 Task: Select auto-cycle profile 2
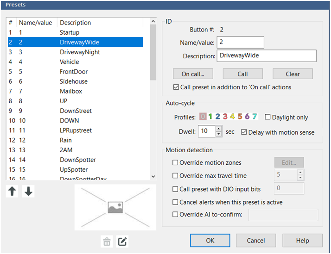click(x=217, y=117)
